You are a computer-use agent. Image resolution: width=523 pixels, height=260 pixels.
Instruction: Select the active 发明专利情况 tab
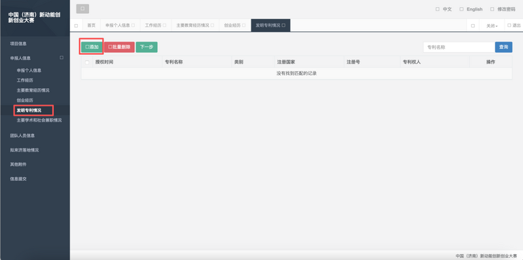coord(270,25)
